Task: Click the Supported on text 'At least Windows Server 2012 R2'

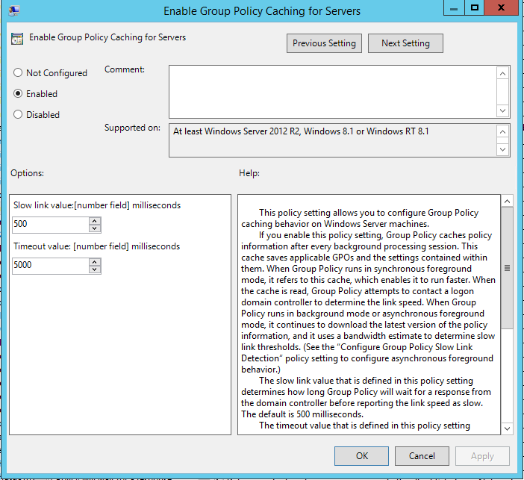Action: coord(237,131)
